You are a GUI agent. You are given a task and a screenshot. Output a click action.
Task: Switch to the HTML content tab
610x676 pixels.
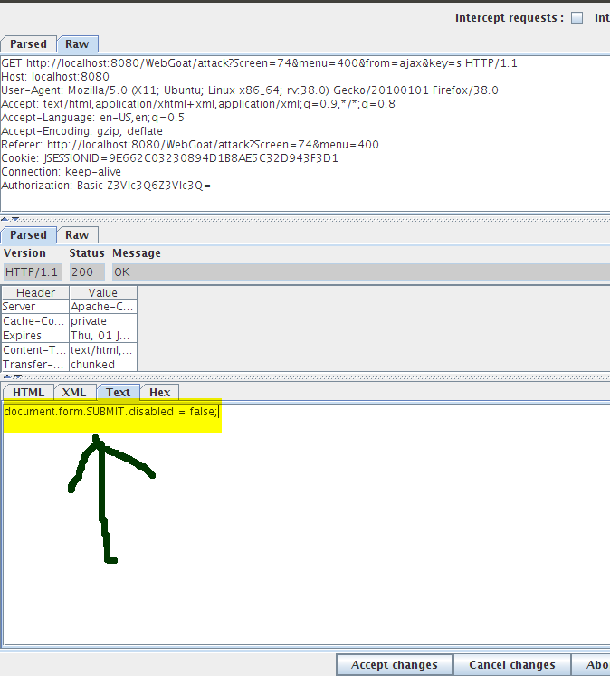pos(28,392)
